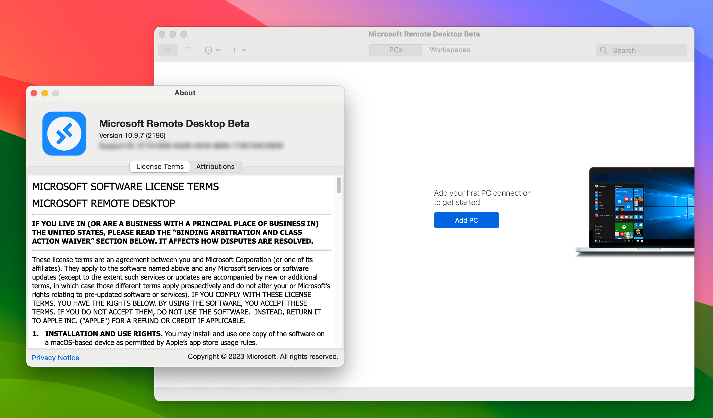Open the License Terms tab
713x418 pixels.
(x=160, y=166)
